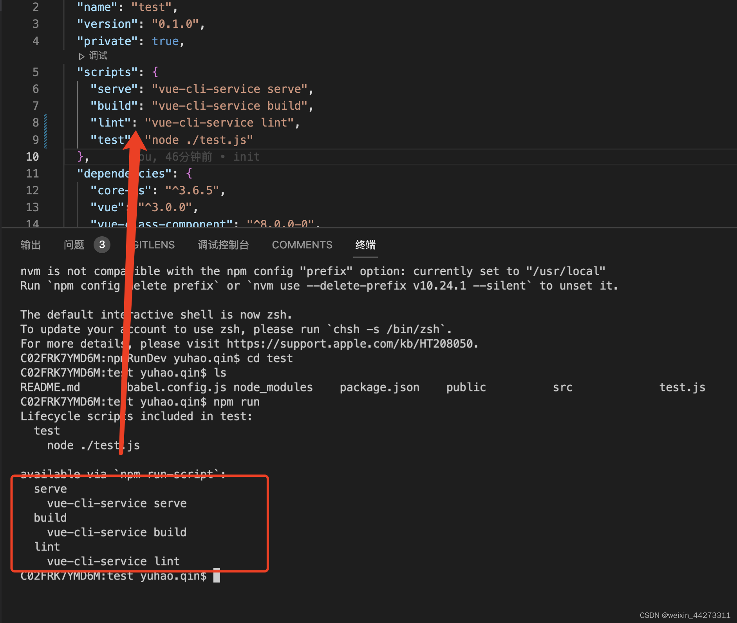Run the 调试 debug codelens above scripts

pos(98,56)
